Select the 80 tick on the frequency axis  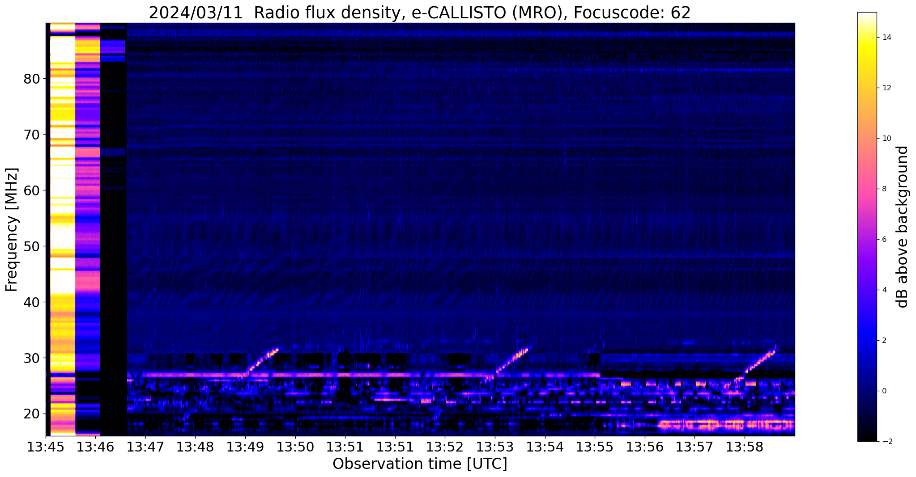pos(32,79)
